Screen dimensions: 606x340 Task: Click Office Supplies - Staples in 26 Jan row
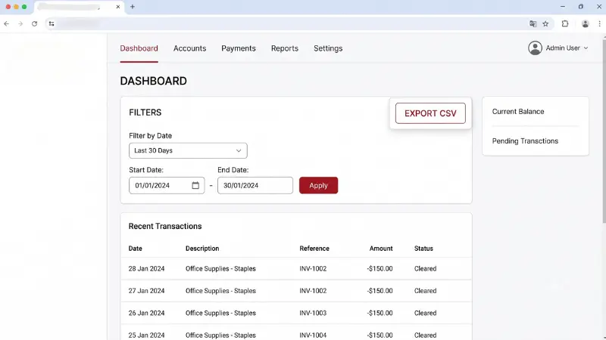pyautogui.click(x=220, y=313)
